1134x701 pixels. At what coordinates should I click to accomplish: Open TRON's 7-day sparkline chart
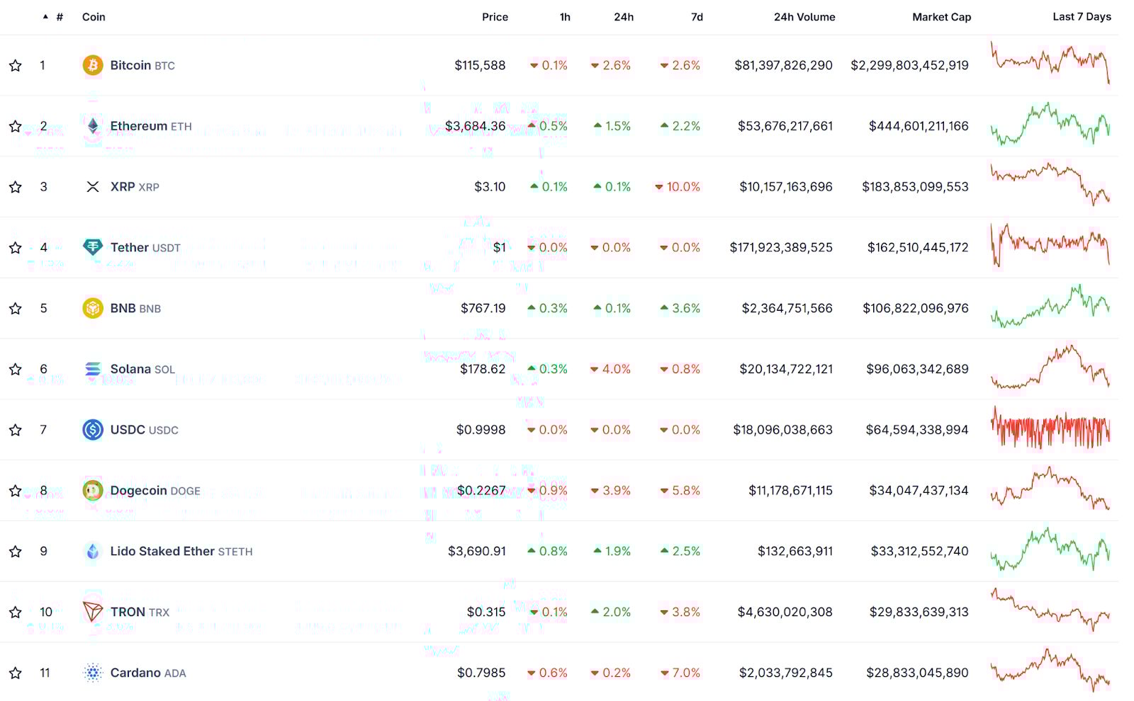pos(1050,610)
